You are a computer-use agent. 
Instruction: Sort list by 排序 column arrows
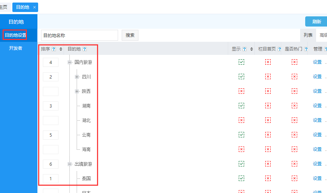tap(61, 49)
